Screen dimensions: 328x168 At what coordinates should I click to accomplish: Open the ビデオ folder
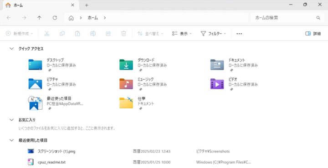[x=217, y=84]
